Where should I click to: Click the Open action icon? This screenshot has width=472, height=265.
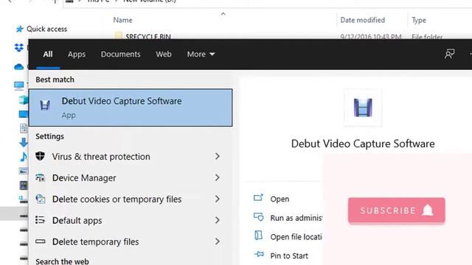[258, 197]
